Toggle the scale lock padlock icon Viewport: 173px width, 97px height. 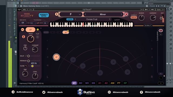tap(126, 14)
